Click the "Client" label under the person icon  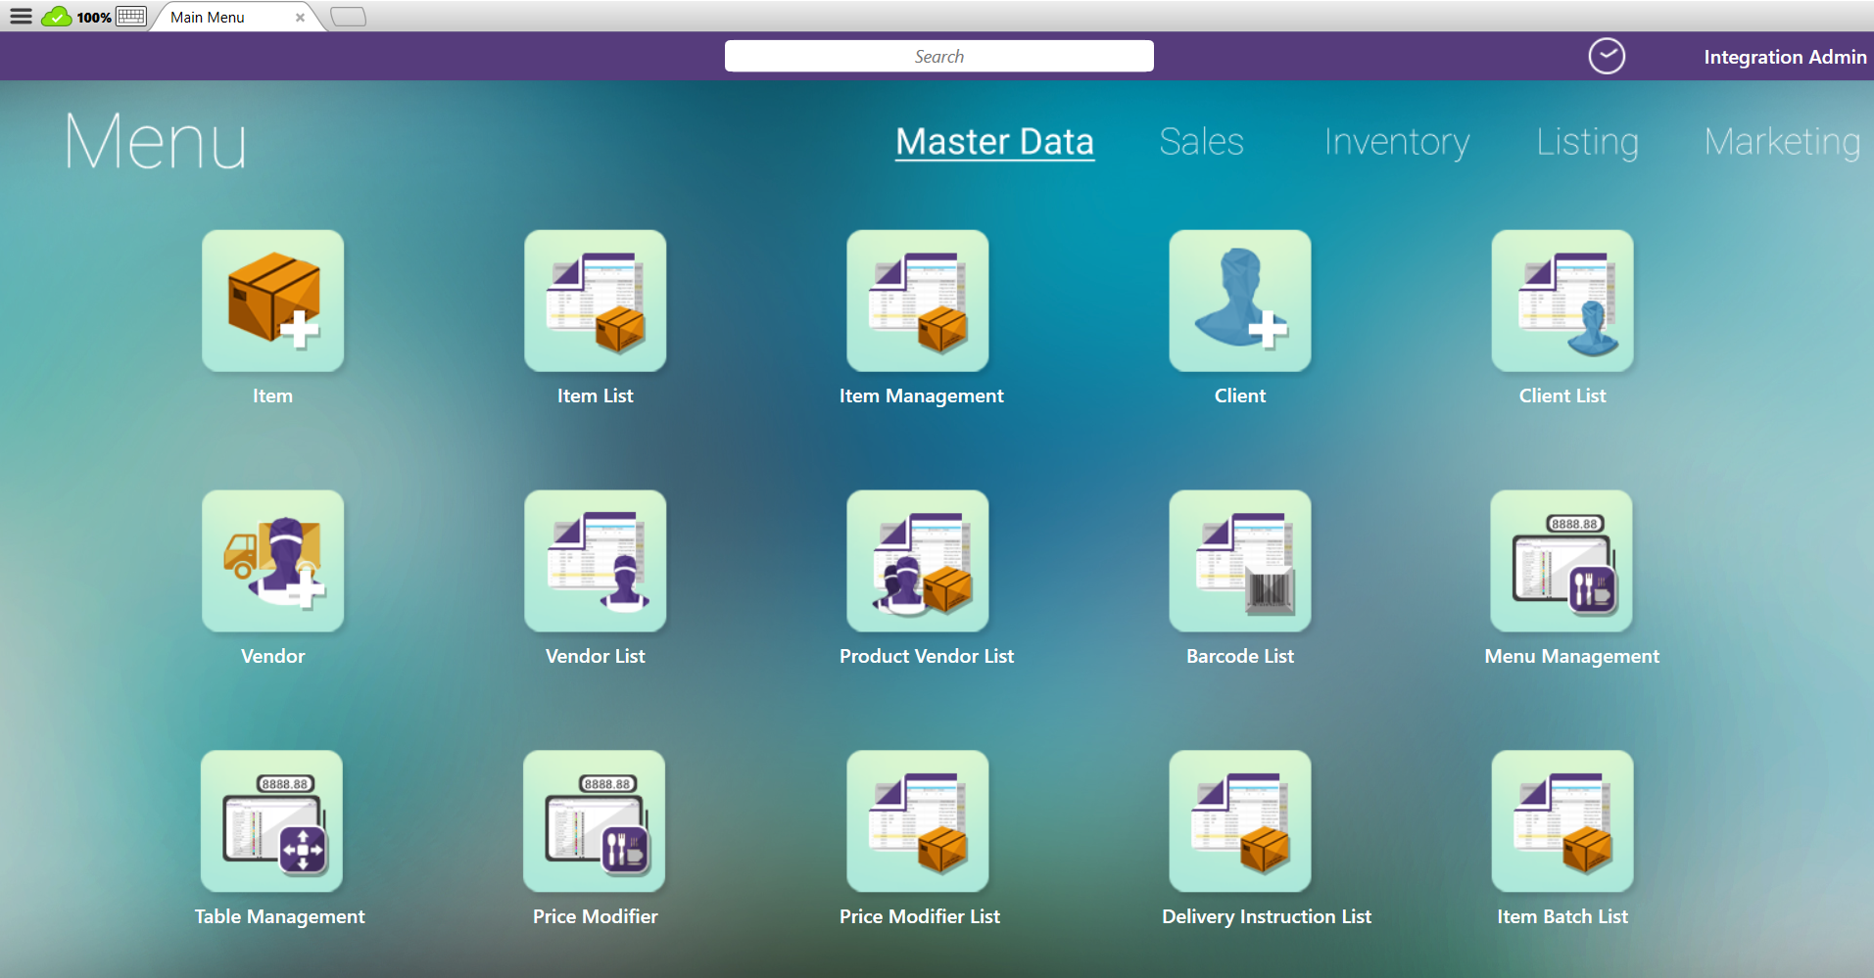pos(1240,396)
